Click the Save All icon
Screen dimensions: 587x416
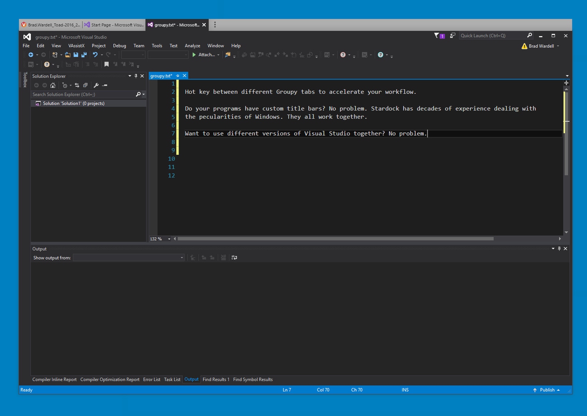click(84, 54)
